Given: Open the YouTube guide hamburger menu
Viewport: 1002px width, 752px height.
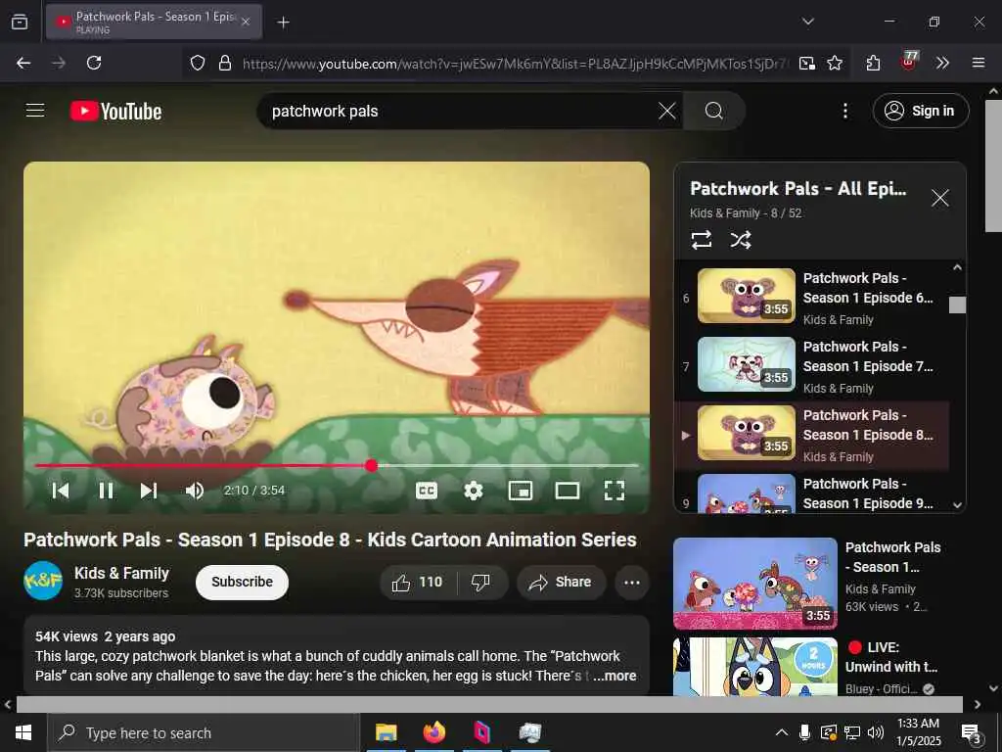Looking at the screenshot, I should (35, 111).
